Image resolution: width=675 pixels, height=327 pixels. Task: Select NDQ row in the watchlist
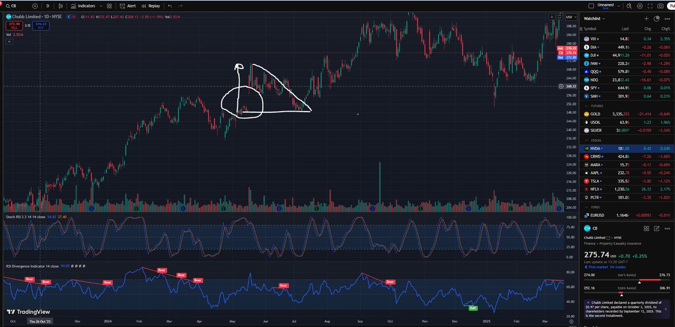(x=627, y=80)
